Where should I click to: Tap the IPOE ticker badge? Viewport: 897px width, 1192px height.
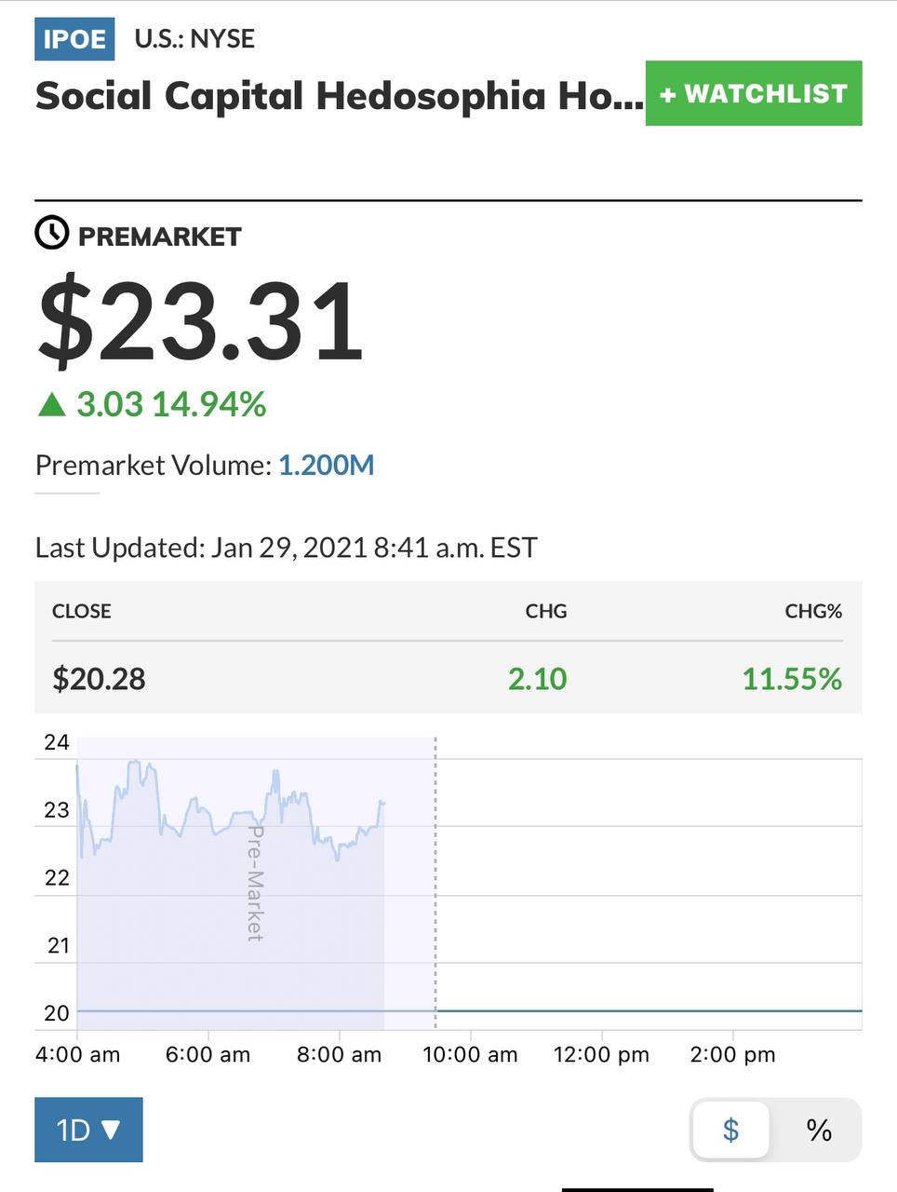point(74,39)
